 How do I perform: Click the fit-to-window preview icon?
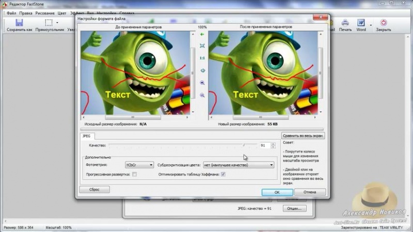click(x=202, y=46)
